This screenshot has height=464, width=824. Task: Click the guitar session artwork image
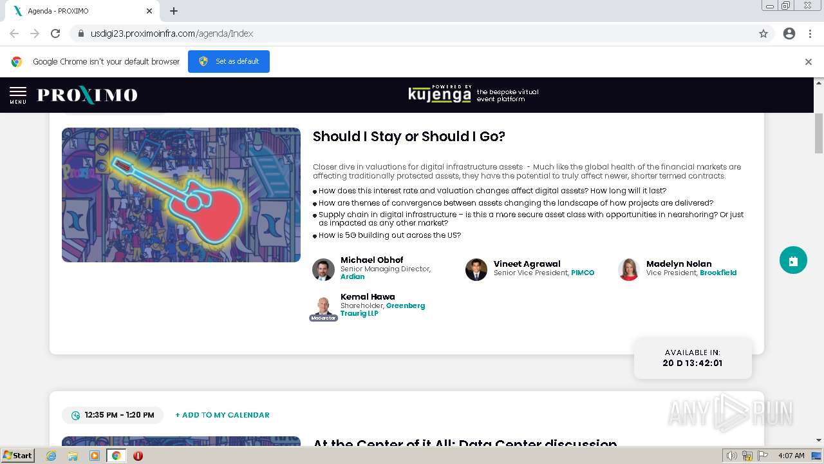pyautogui.click(x=181, y=195)
